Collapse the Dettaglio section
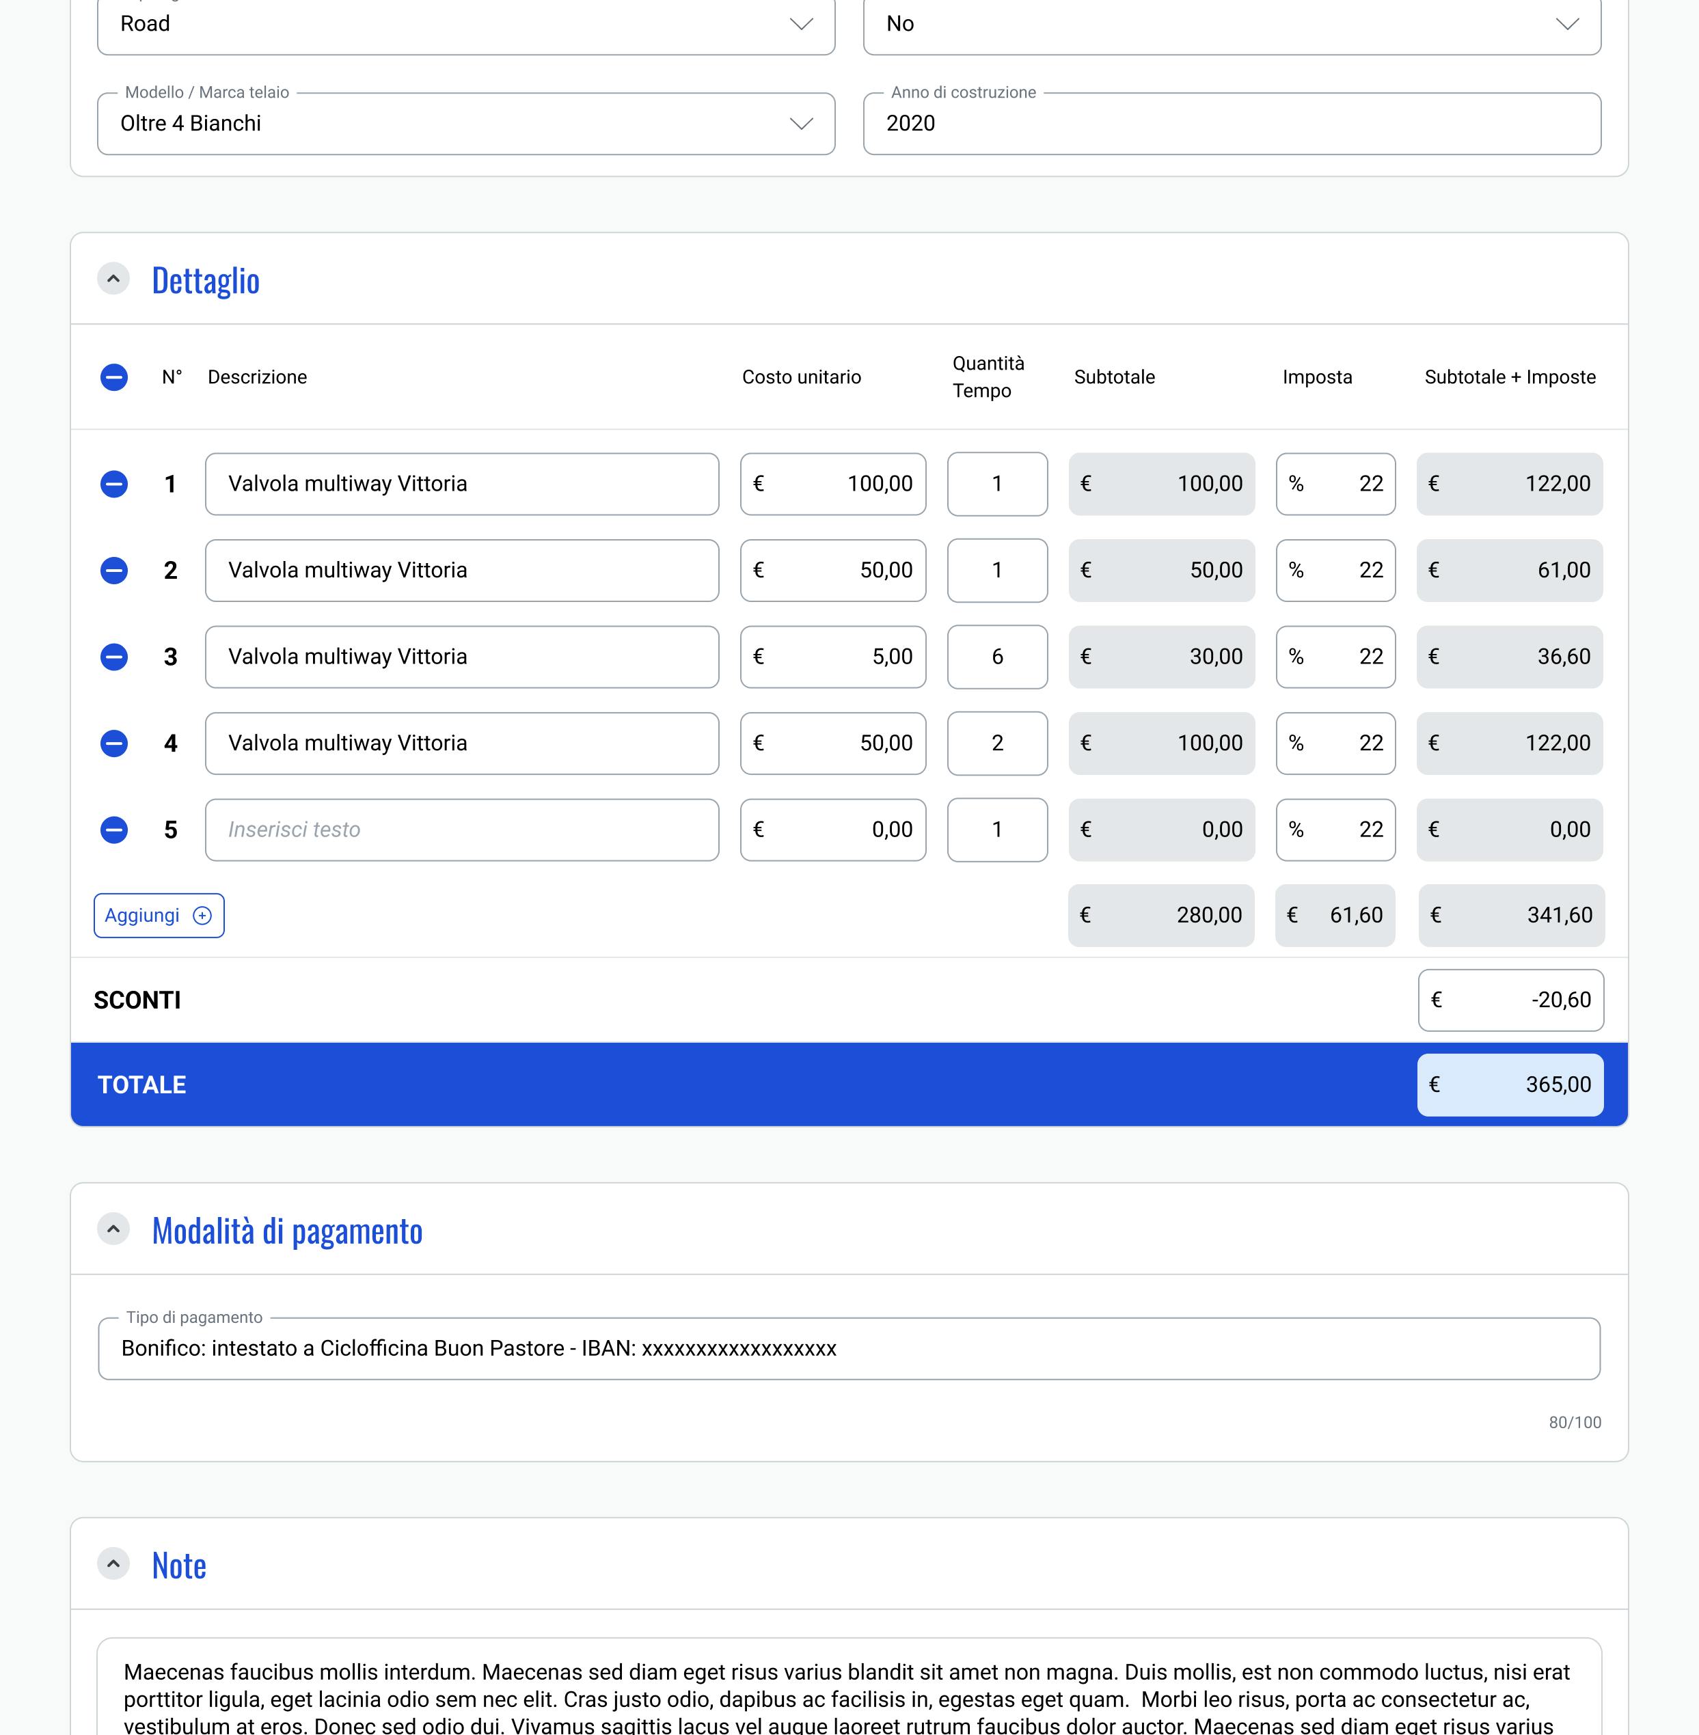This screenshot has height=1735, width=1699. (x=113, y=279)
